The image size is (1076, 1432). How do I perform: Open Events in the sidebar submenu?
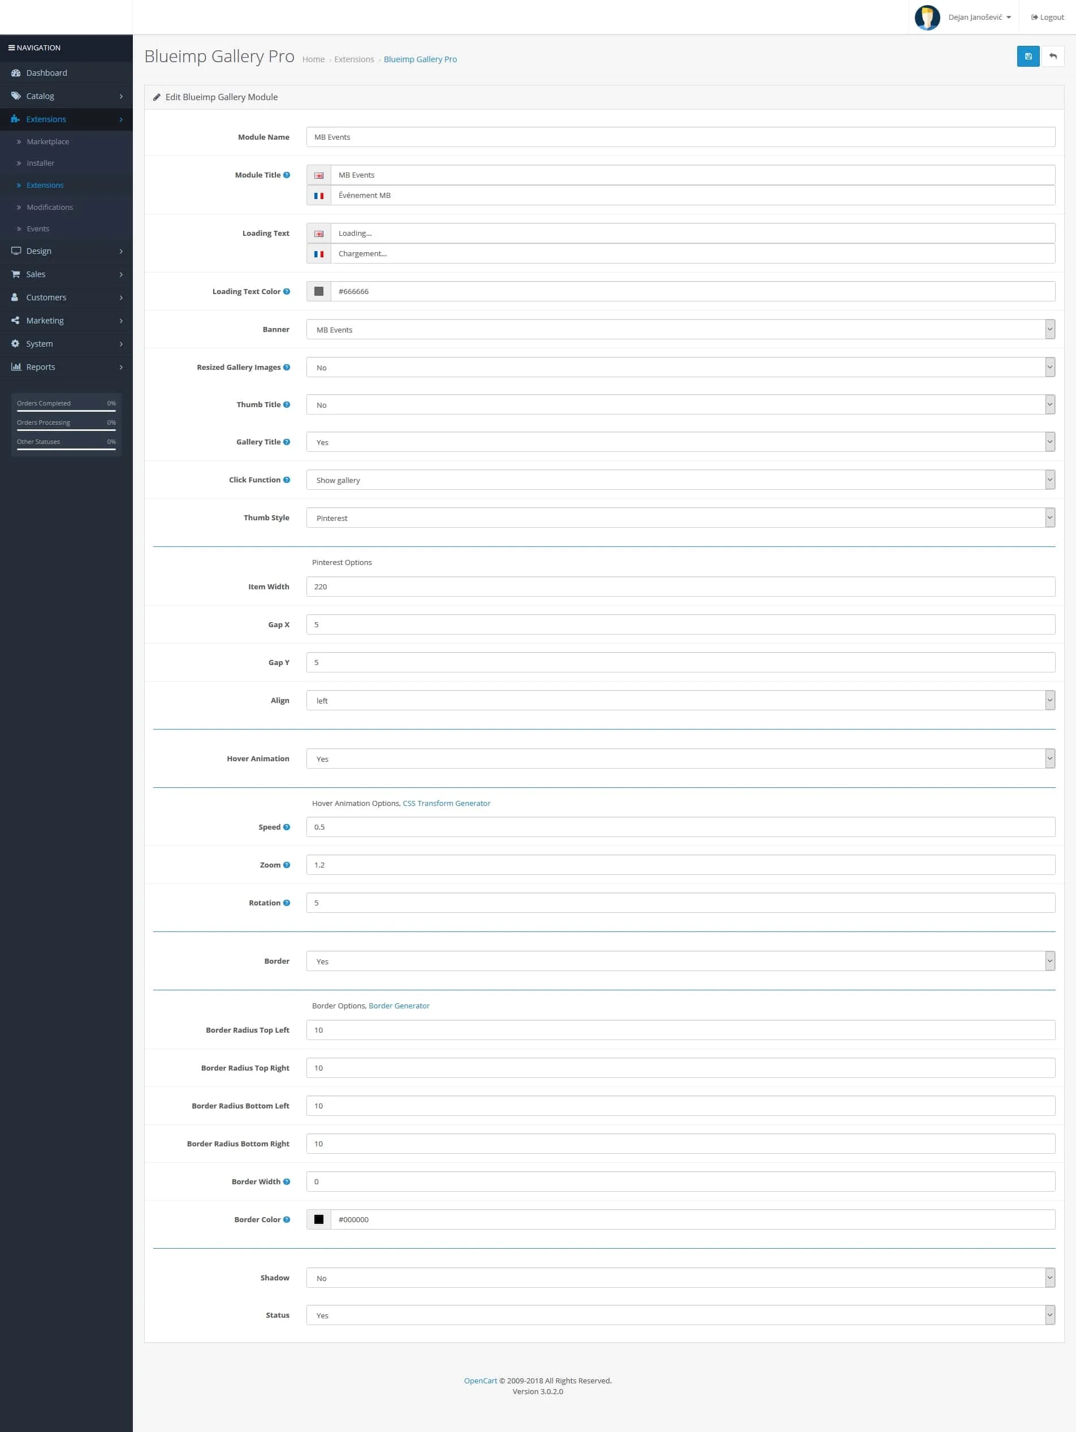pos(37,229)
